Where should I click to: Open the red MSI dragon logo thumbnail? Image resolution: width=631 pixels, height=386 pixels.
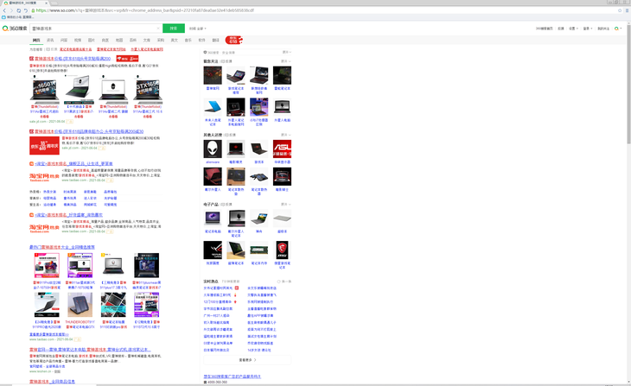[x=282, y=250]
